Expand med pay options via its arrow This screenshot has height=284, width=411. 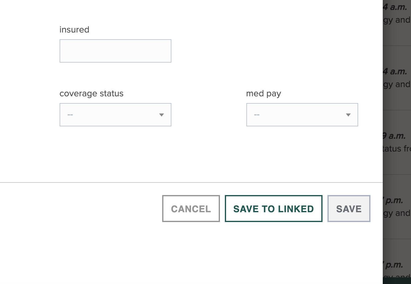(x=348, y=115)
